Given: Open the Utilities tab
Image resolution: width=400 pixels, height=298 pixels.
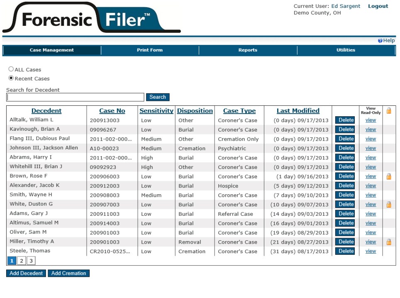Looking at the screenshot, I should click(346, 50).
